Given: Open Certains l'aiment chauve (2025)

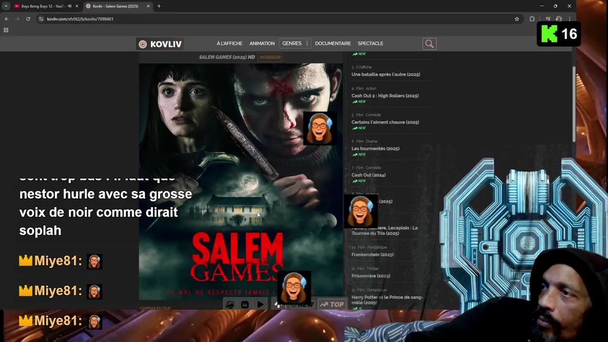Looking at the screenshot, I should (x=385, y=122).
